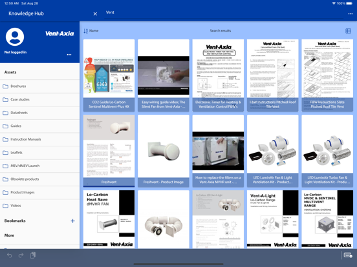Select the Assets section heading
Screen dimensions: 357x267
tap(10, 72)
